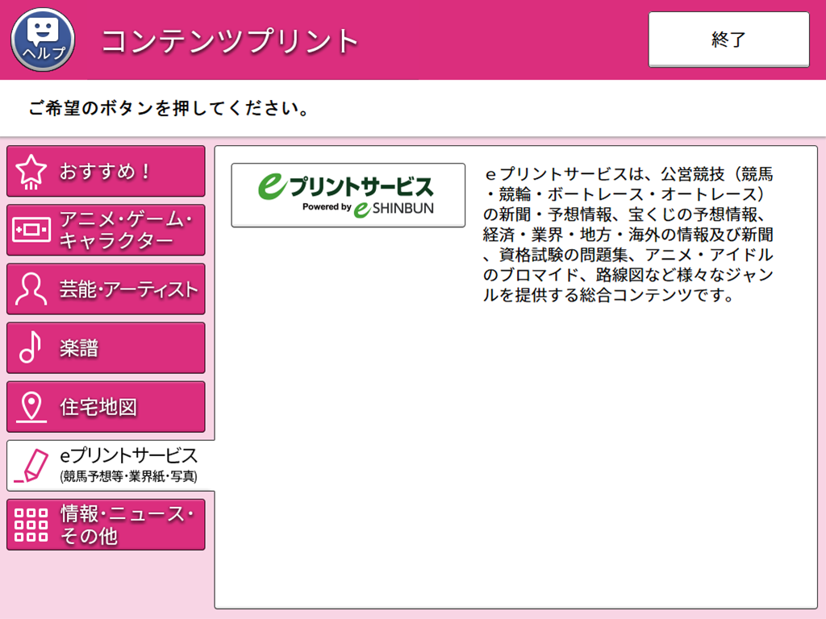Open the アニメ・ゲーム・キャラクター category
This screenshot has width=826, height=619.
click(x=105, y=229)
